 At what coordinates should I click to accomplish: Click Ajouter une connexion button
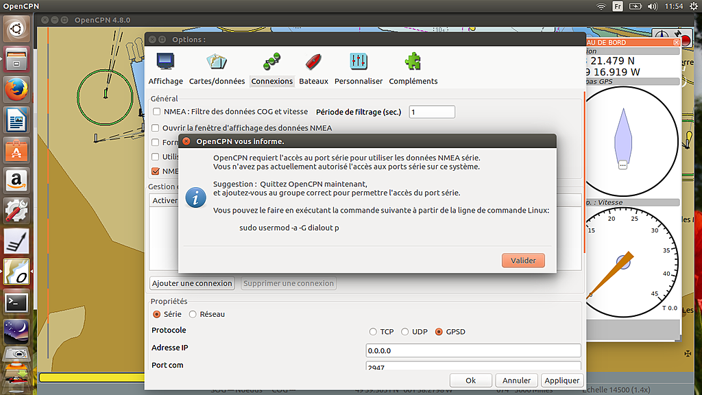pos(192,283)
